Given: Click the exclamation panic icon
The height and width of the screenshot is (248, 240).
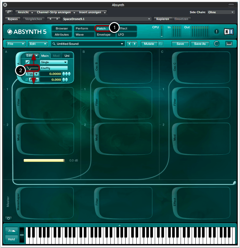Looking at the screenshot, I should coord(216,32).
